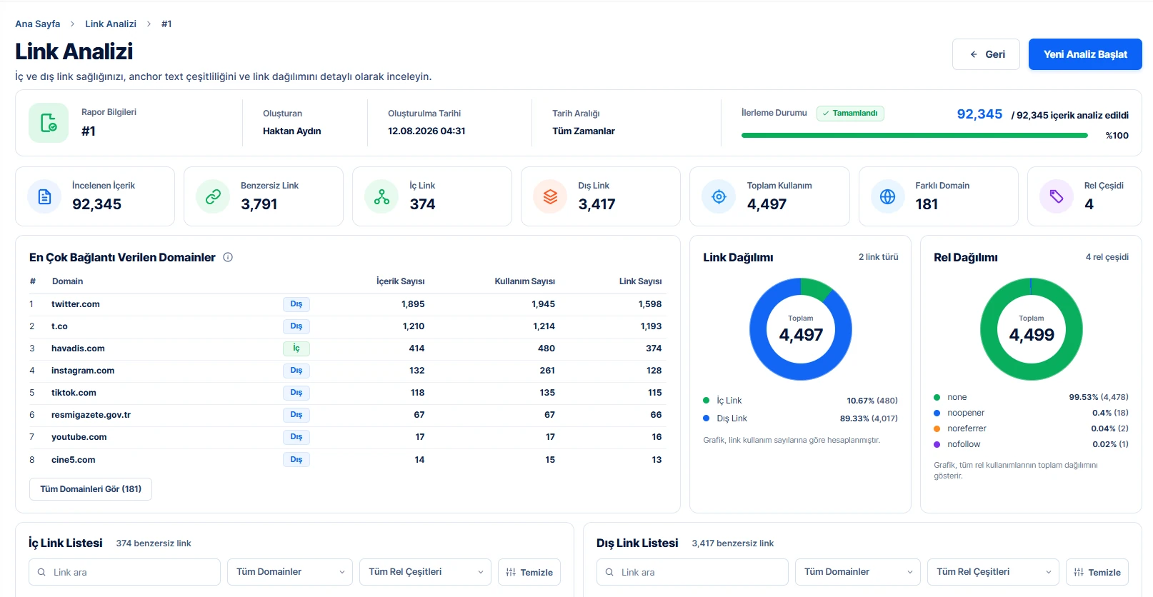This screenshot has height=597, width=1153.
Task: Click the İncelenen İçerik document icon
Action: 44,196
